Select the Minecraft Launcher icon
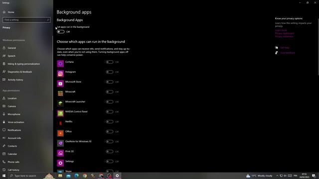Viewport: 319px width, 179px height. click(x=60, y=103)
